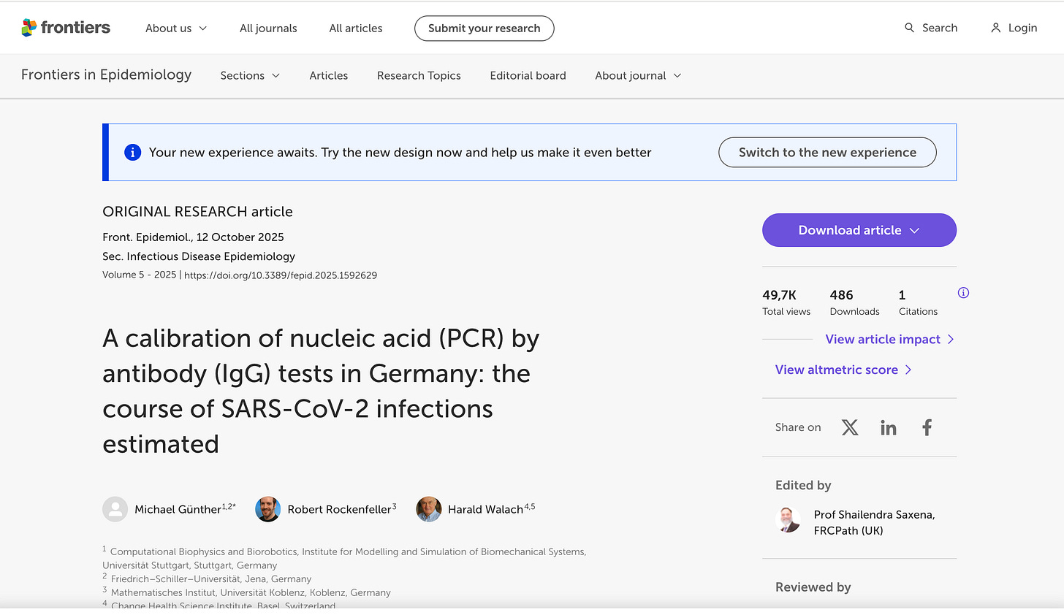Click 'Front. Epidemiol., 12 October 2025' text
Screen dimensions: 1064x615
pos(193,237)
